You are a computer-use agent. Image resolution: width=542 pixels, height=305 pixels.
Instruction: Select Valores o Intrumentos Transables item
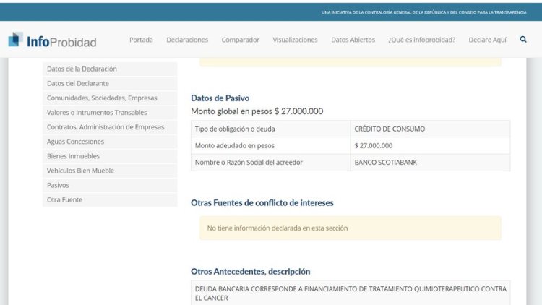tap(110, 112)
